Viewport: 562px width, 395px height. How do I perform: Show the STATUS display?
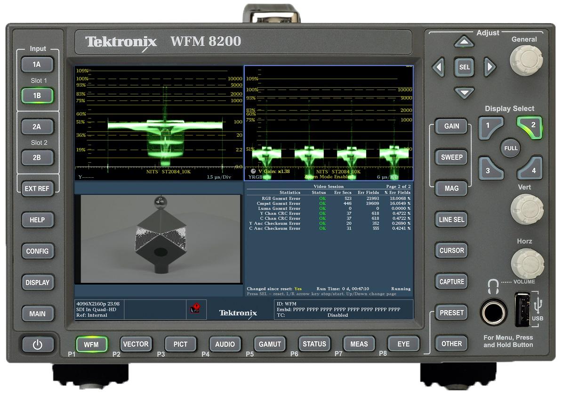[x=314, y=344]
